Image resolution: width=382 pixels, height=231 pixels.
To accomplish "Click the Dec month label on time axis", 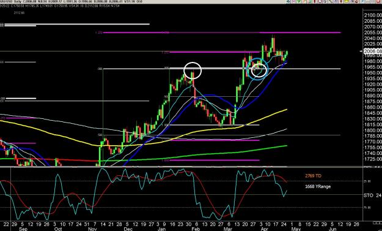I will tap(128, 229).
